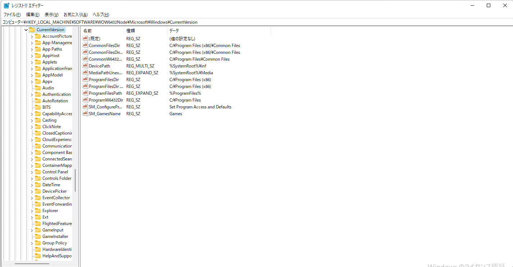Sort values by 名前 column header
This screenshot has width=513, height=267.
point(102,31)
